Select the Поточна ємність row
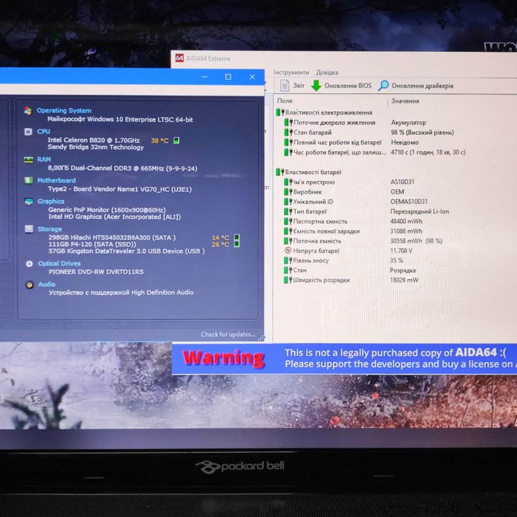Image resolution: width=517 pixels, height=517 pixels. [364, 241]
